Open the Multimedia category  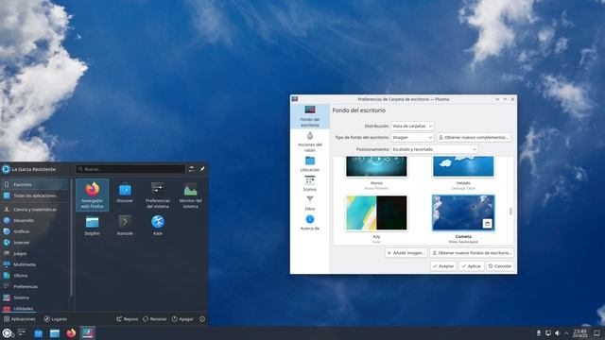pyautogui.click(x=35, y=264)
